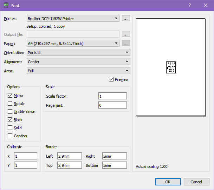Click the help question mark in title bar

190,5
